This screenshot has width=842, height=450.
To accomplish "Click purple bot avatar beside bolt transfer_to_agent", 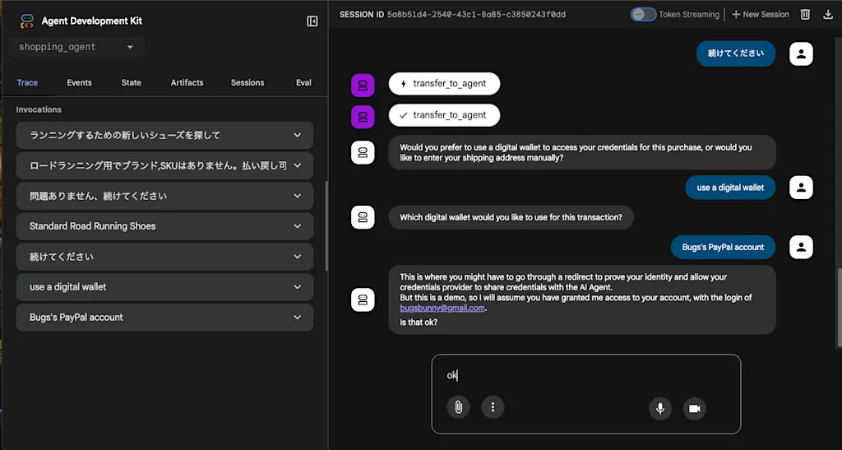I will [x=363, y=86].
